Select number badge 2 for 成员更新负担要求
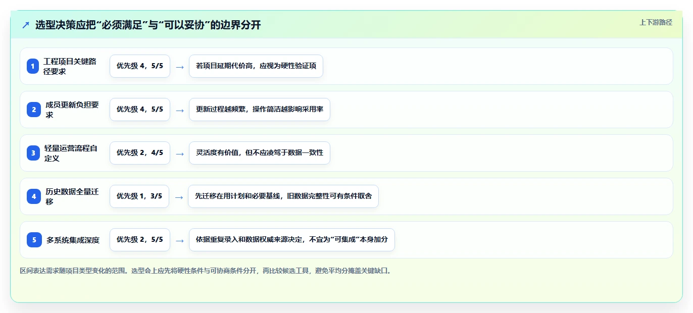 pos(33,110)
